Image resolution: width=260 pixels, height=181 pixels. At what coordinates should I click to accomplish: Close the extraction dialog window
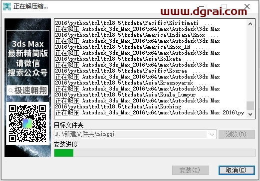click(247, 6)
